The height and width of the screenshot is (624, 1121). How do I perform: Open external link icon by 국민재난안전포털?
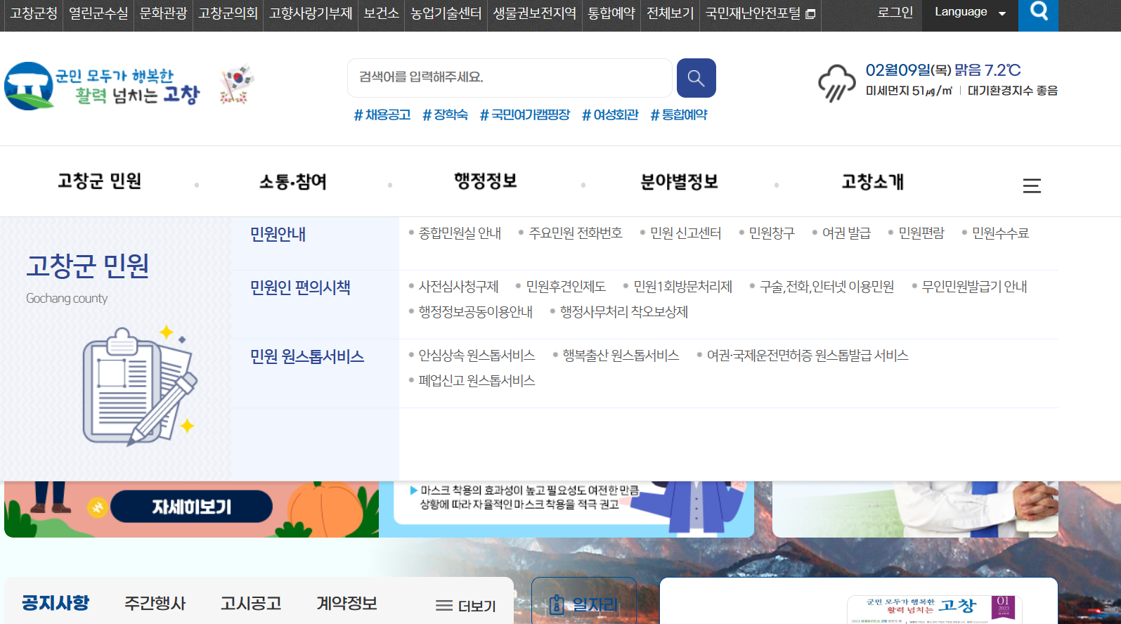click(810, 14)
